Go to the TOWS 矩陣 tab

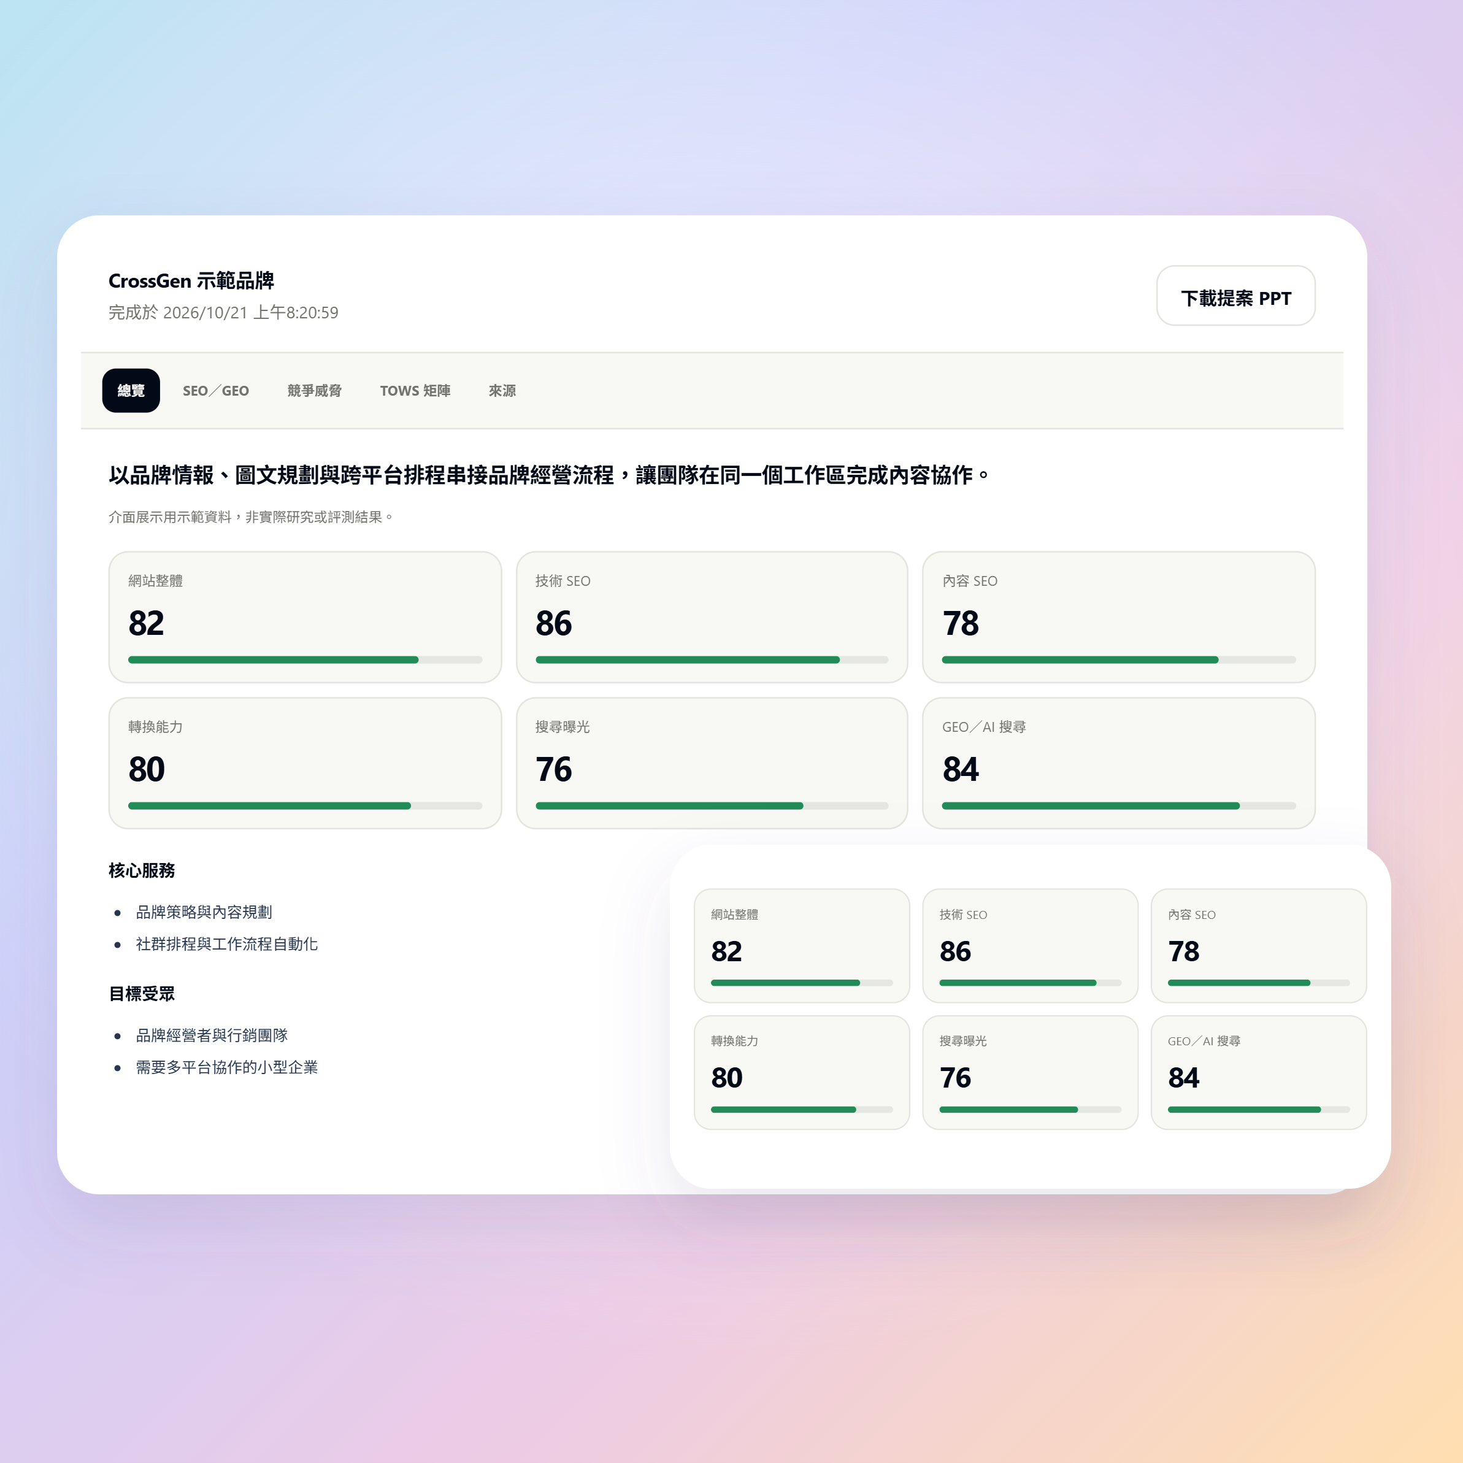(415, 391)
